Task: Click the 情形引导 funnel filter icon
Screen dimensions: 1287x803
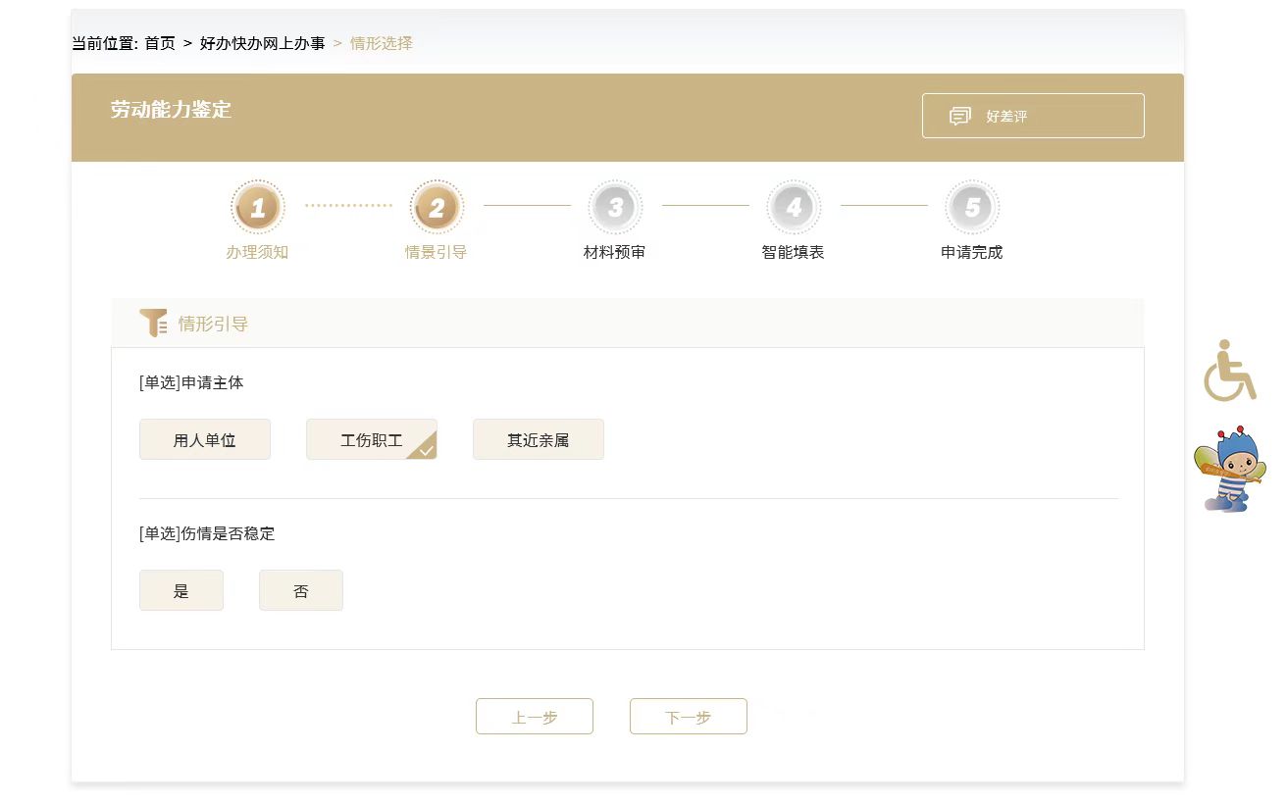Action: [153, 323]
